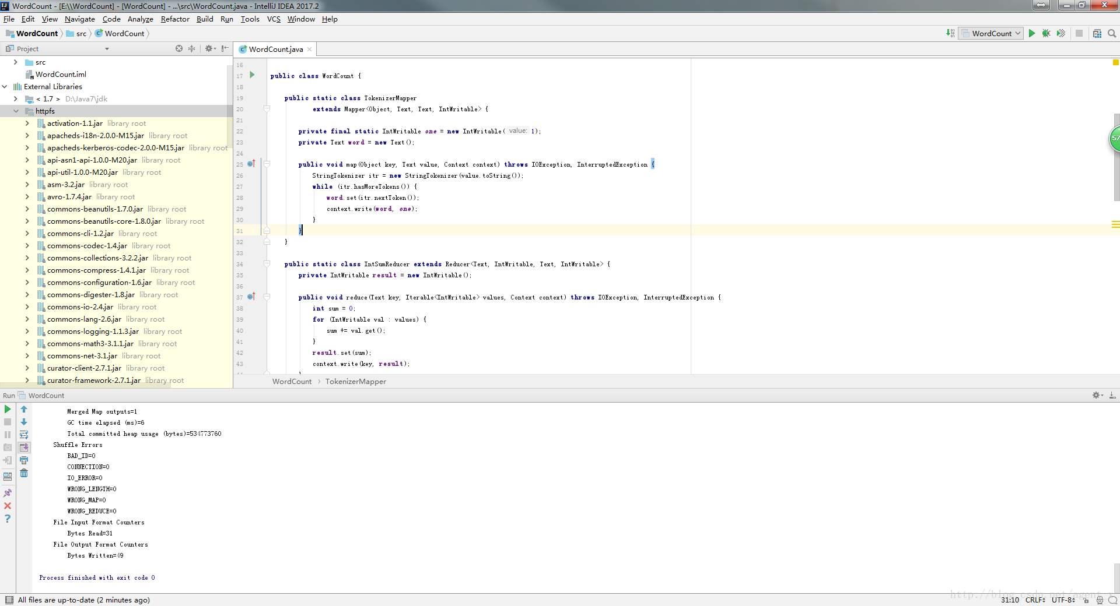Screen dimensions: 1120x606
Task: Open the WordCount run configuration dropdown
Action: coord(991,33)
